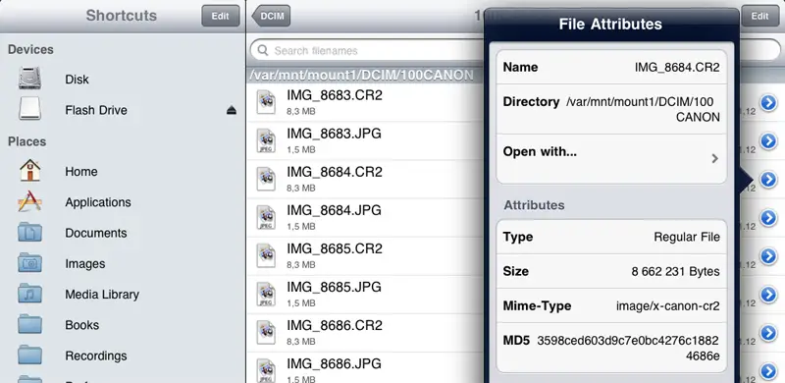Select the IMG_8683.CR2 file name
Image resolution: width=785 pixels, height=383 pixels.
point(335,94)
